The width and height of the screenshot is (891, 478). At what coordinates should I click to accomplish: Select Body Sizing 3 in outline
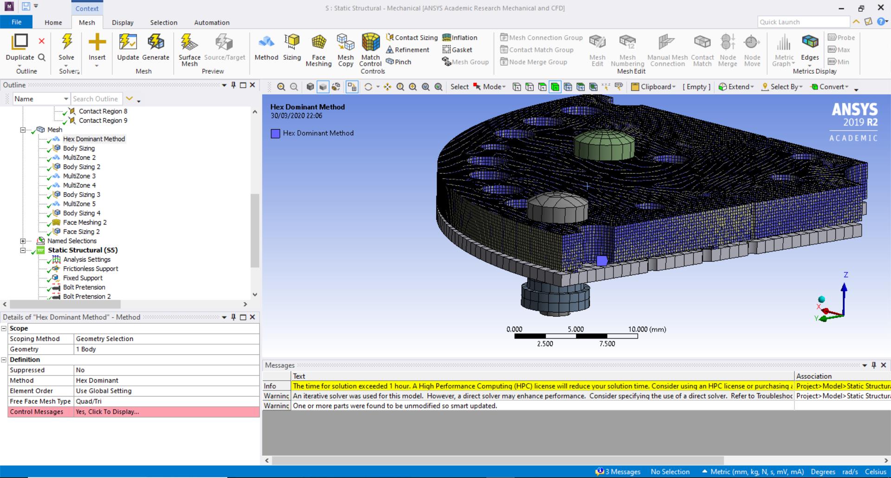[x=82, y=195]
